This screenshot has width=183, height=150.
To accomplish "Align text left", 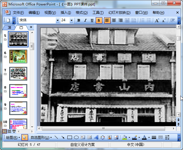I will pyautogui.click(x=107, y=20).
